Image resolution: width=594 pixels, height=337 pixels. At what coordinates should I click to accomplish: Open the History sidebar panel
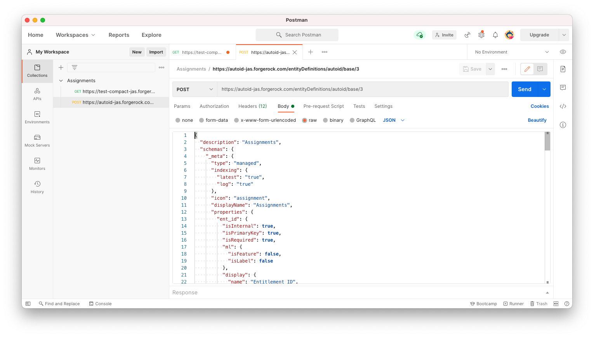coord(37,187)
